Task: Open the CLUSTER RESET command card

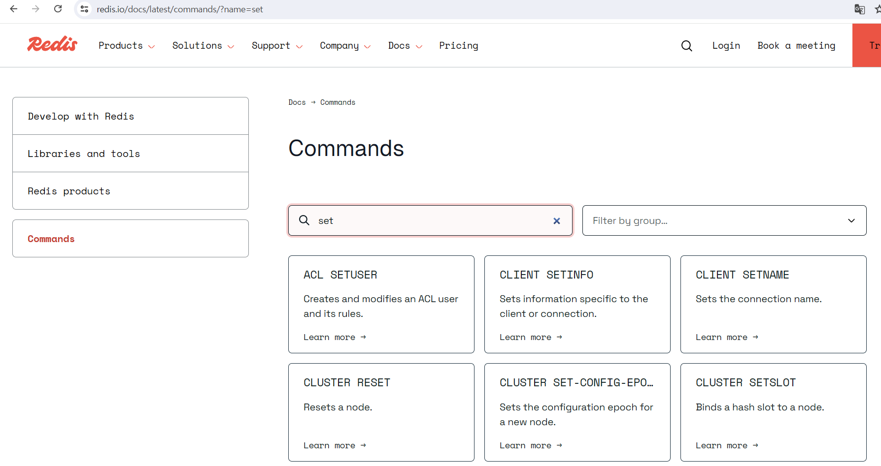Action: coord(381,412)
